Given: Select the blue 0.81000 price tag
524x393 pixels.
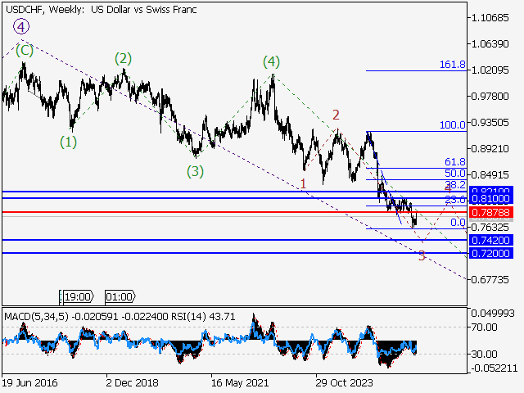Looking at the screenshot, I should pos(490,199).
